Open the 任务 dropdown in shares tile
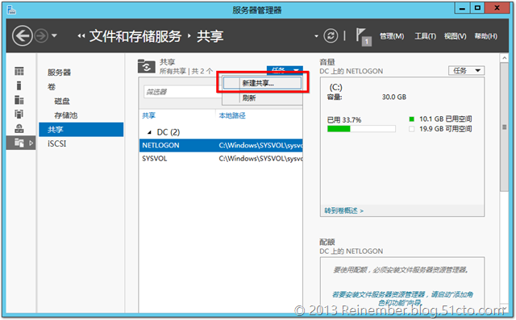 click(285, 70)
